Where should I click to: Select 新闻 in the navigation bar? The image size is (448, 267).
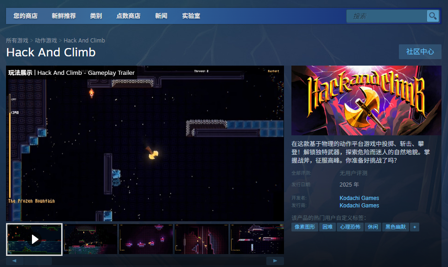(161, 16)
